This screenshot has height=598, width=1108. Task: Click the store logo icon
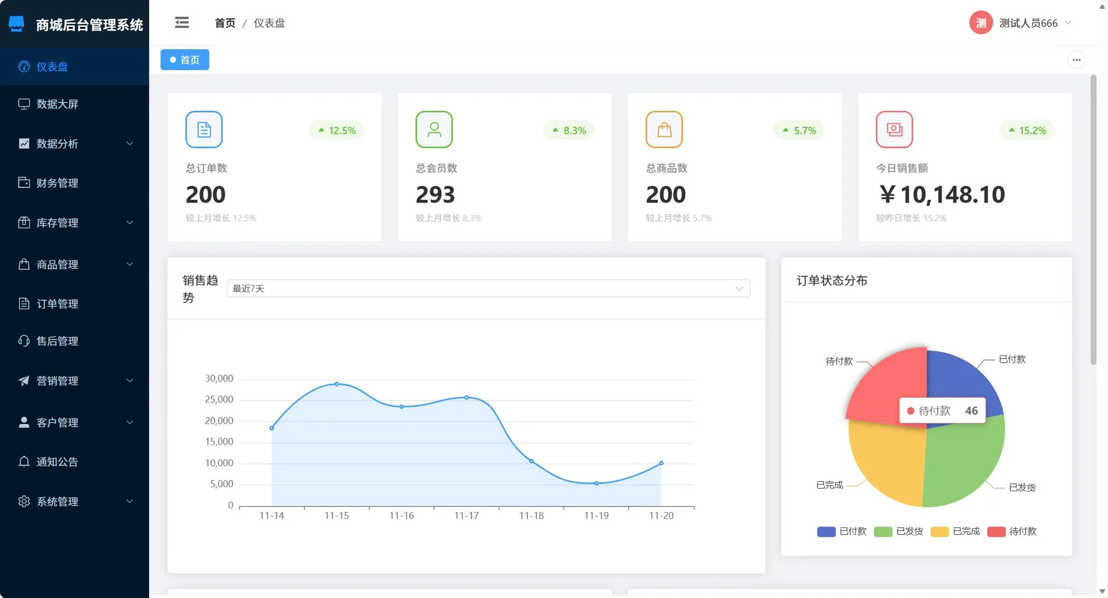point(17,24)
